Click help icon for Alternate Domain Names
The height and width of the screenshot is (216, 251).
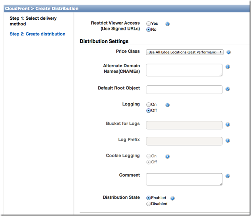coord(228,67)
